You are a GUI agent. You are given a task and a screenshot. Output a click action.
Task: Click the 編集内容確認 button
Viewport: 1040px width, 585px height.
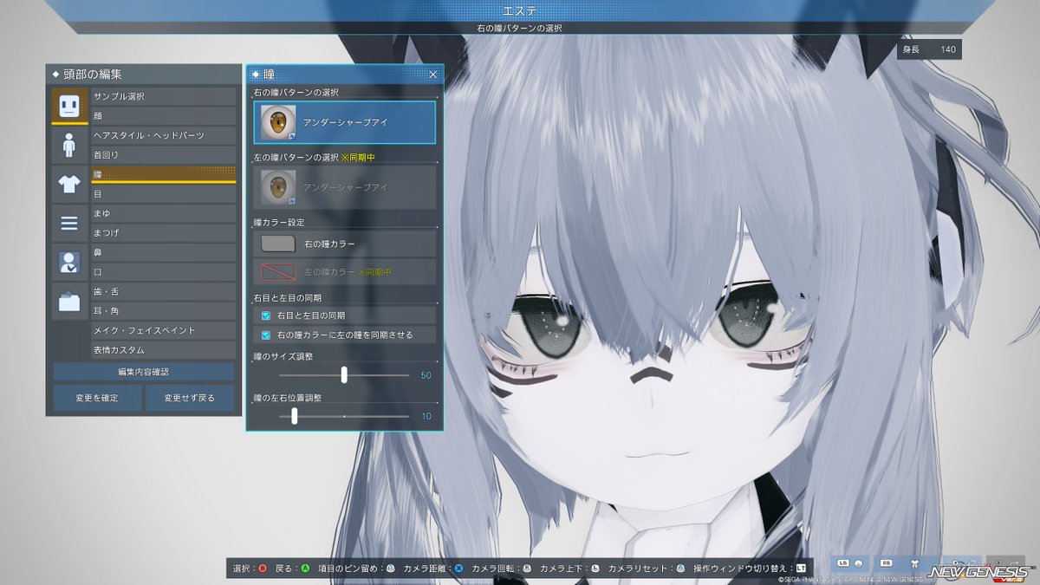pos(144,371)
